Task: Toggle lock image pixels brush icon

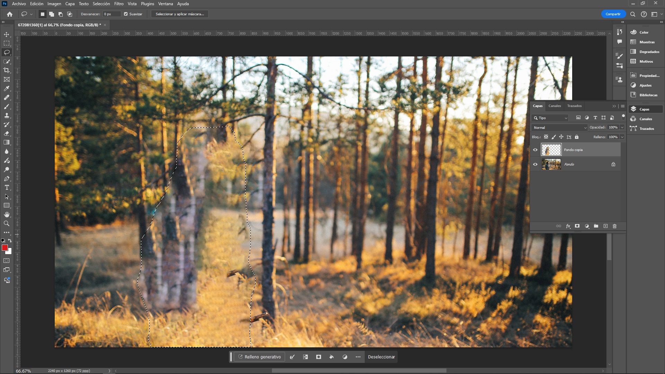Action: click(x=553, y=137)
